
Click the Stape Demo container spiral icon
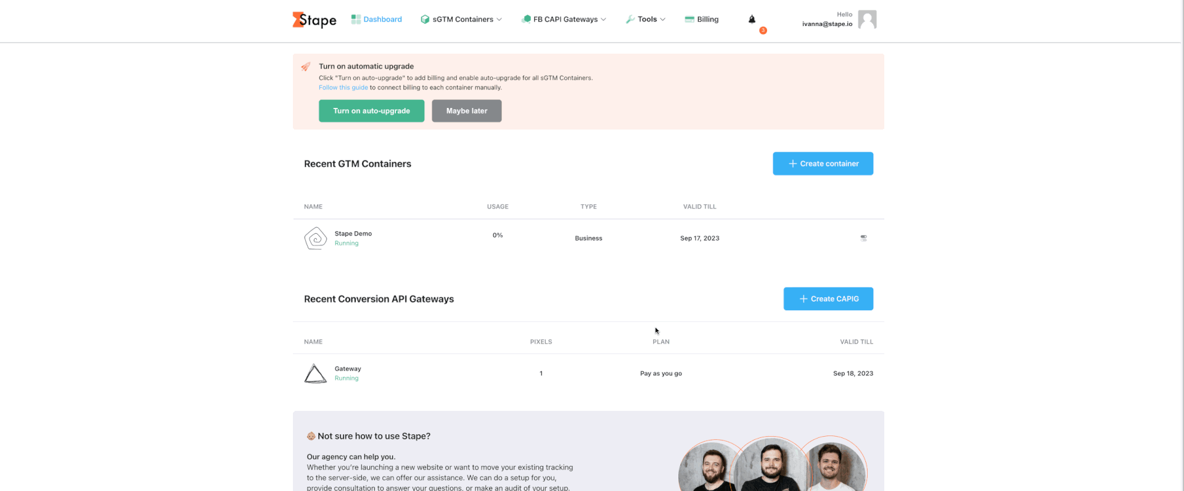click(x=315, y=238)
